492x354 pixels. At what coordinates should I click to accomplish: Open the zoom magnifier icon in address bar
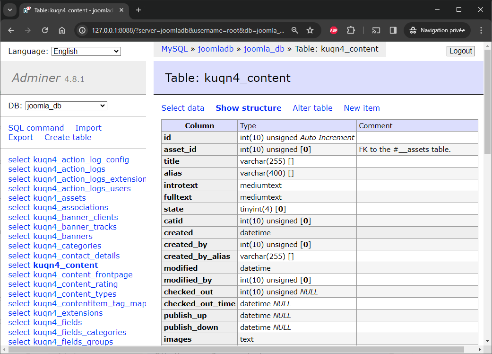tap(294, 30)
